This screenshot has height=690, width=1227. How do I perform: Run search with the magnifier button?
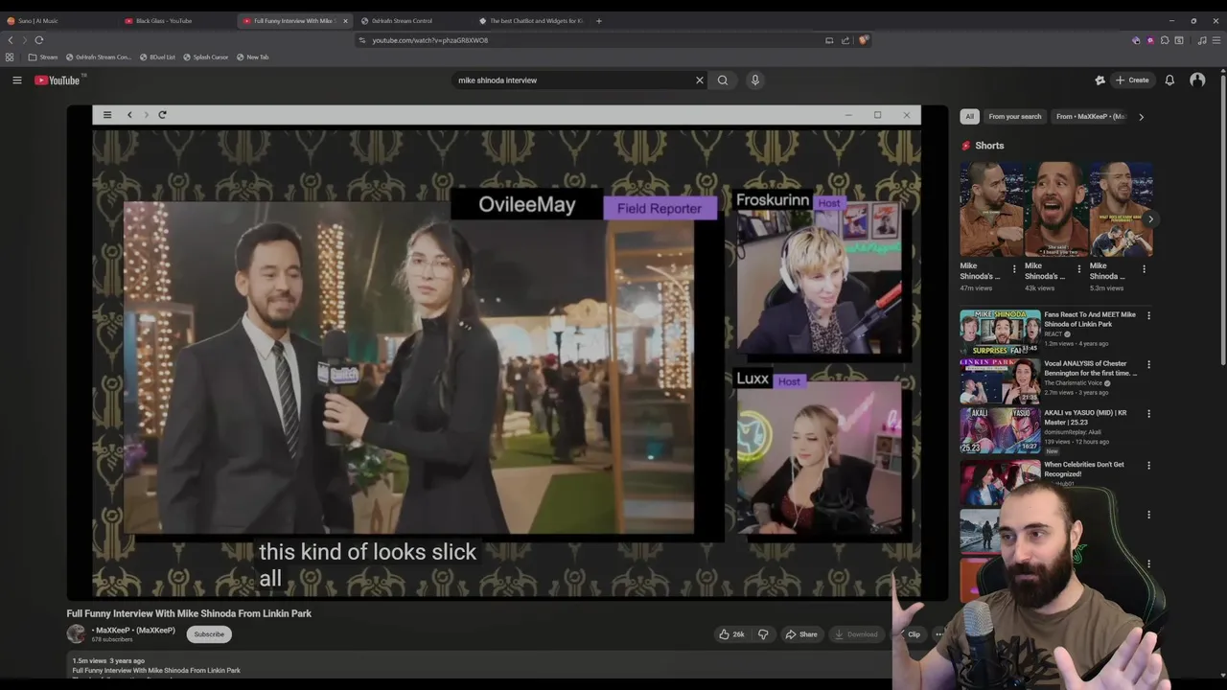point(723,80)
